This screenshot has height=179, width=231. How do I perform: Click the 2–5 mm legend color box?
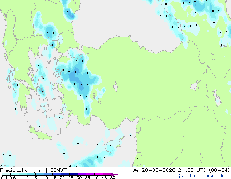coord(31,174)
